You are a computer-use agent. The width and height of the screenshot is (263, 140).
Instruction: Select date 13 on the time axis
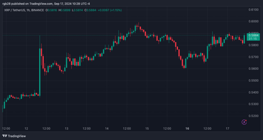pyautogui.click(x=67, y=128)
